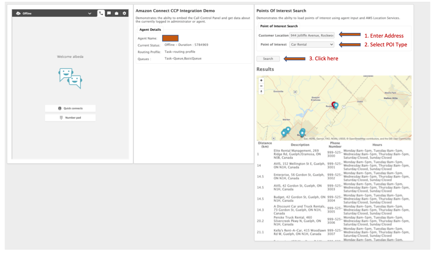Click the Welcome albeda text
Viewport: 436px width, 257px height.
[71, 57]
